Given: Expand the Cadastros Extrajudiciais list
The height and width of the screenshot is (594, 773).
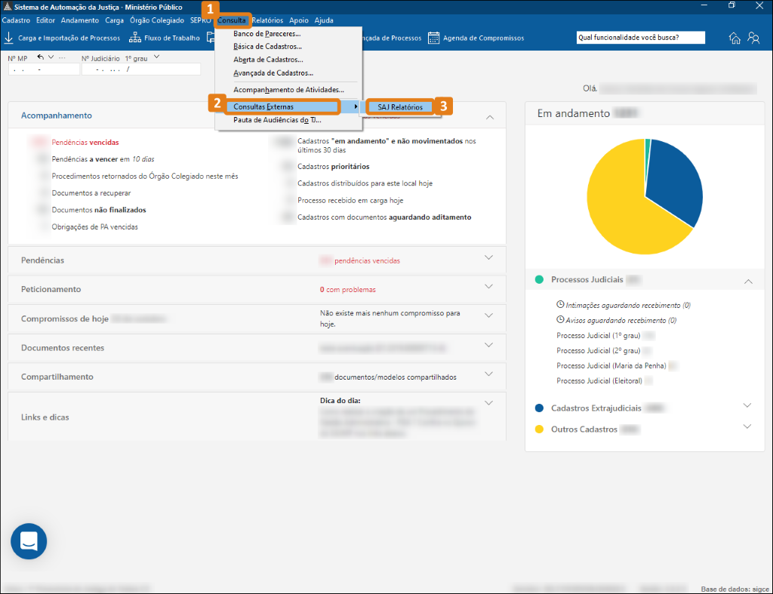Looking at the screenshot, I should (747, 405).
